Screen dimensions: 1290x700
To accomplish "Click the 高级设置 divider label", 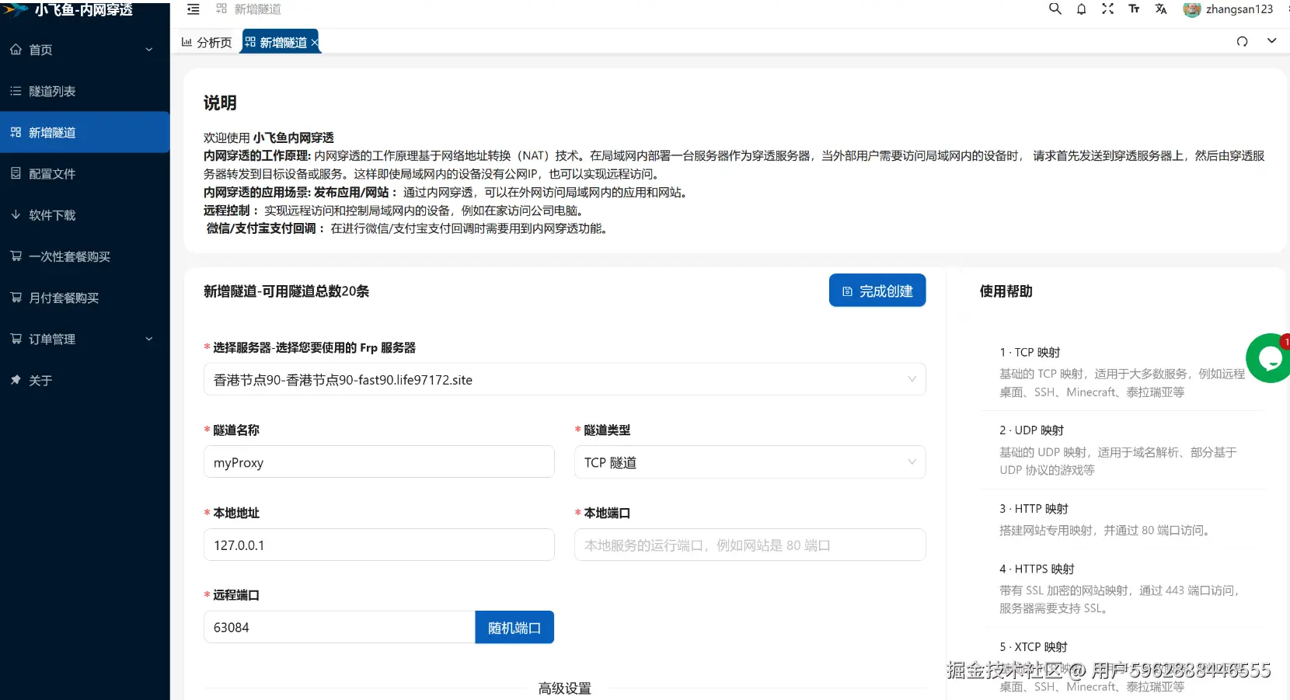I will tap(565, 688).
